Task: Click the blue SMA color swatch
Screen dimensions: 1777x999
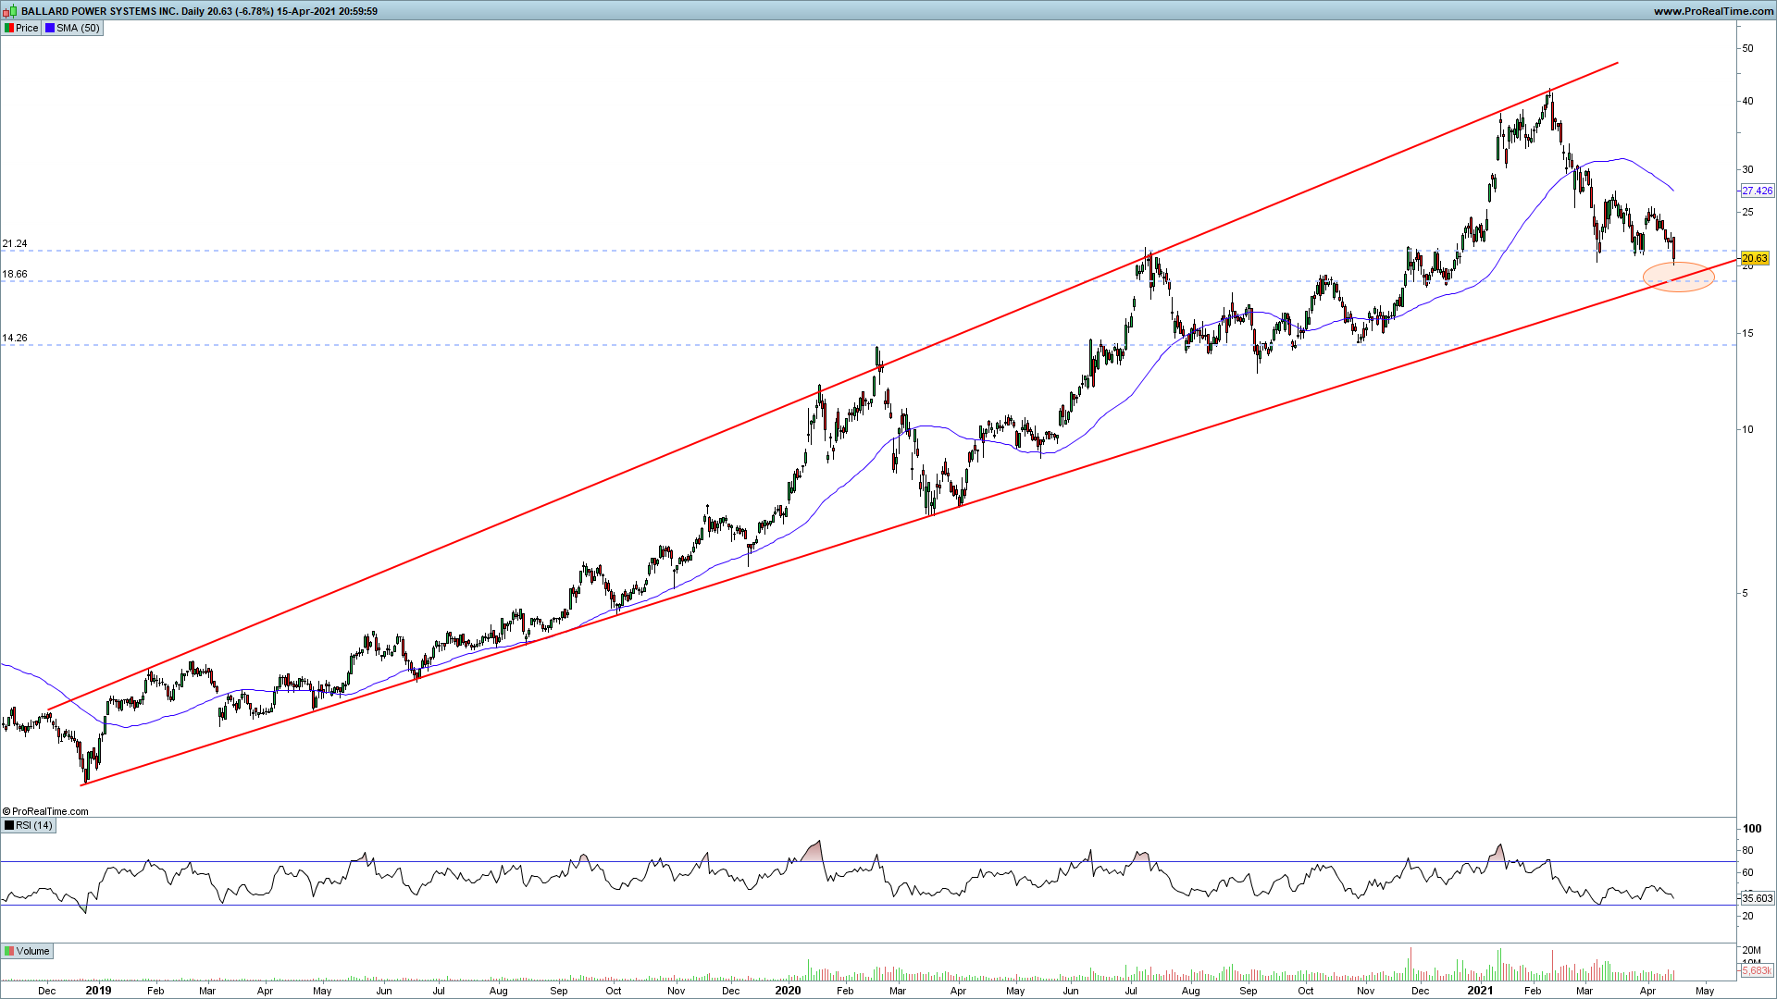Action: (50, 28)
